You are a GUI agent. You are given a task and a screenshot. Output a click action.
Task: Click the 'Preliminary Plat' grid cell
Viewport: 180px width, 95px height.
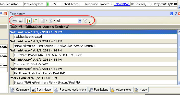(35, 4)
